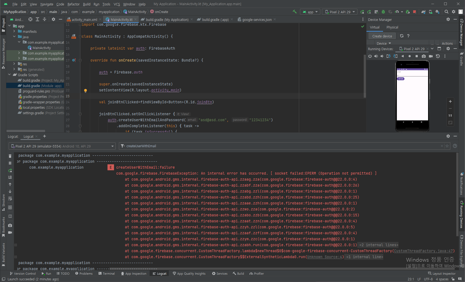This screenshot has height=282, width=465.
Task: Collapse the java folder in project tree
Action: pos(14,37)
